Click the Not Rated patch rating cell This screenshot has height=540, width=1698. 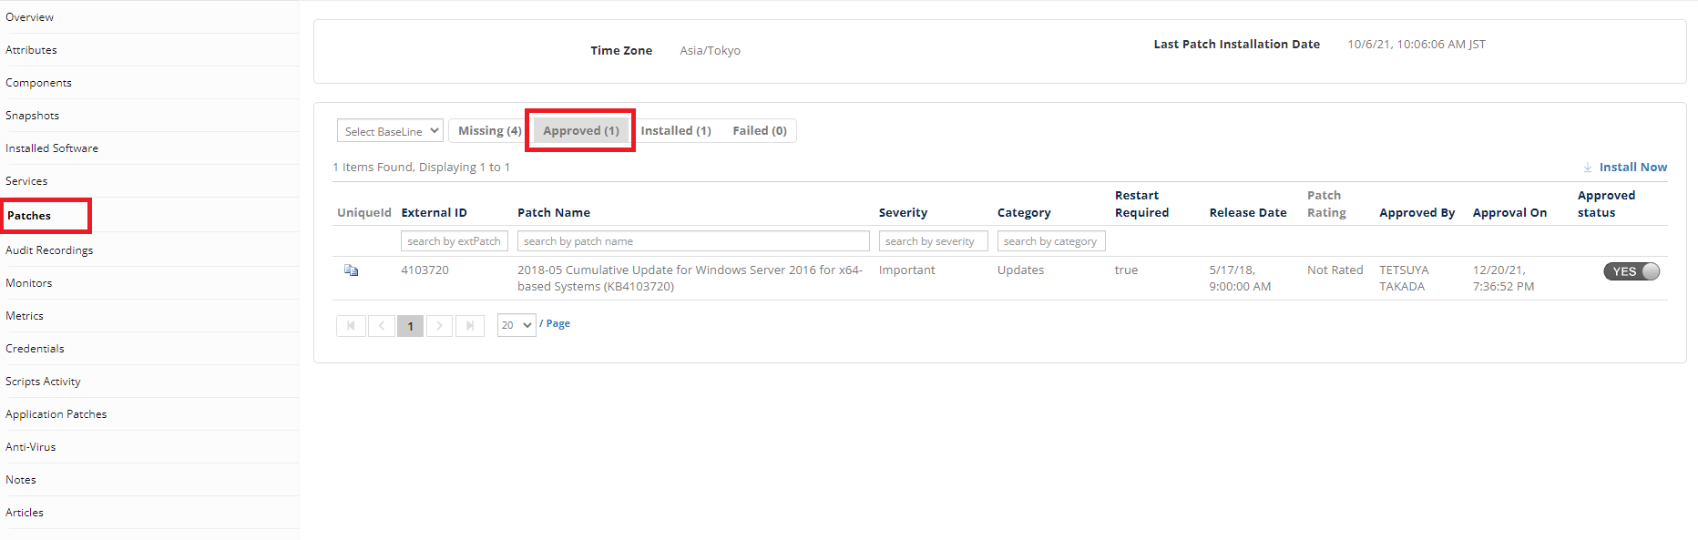point(1335,270)
